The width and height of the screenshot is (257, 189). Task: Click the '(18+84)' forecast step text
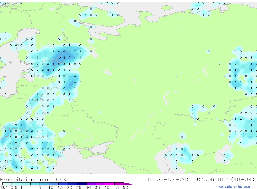click(x=243, y=179)
